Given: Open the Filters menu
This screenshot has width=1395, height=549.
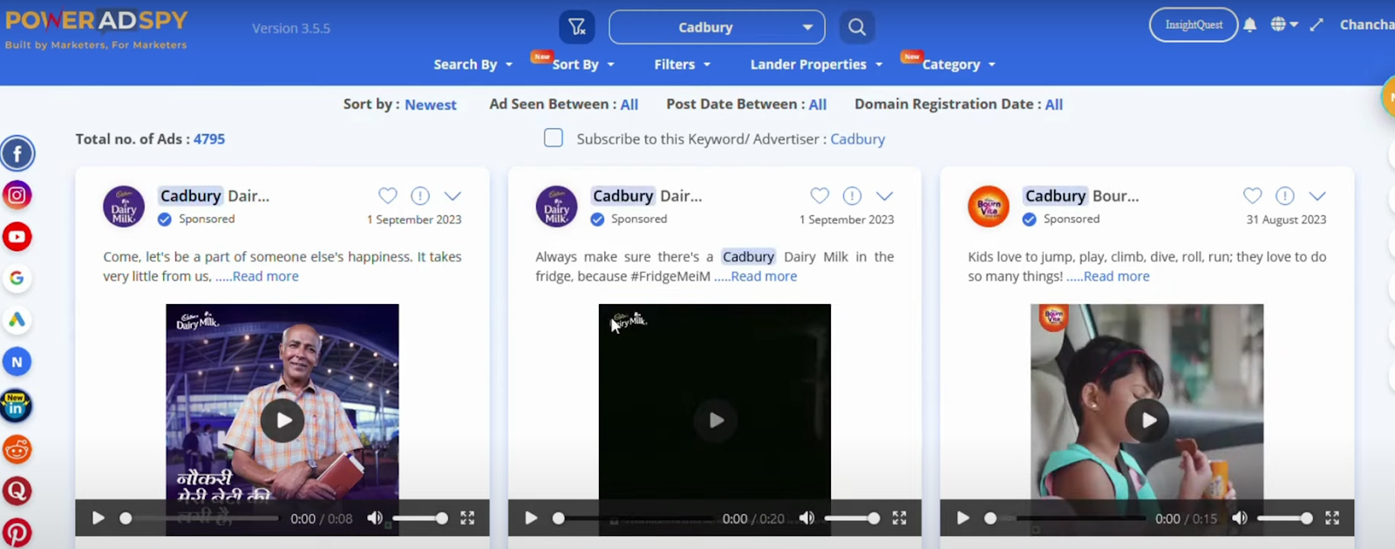Looking at the screenshot, I should point(683,64).
